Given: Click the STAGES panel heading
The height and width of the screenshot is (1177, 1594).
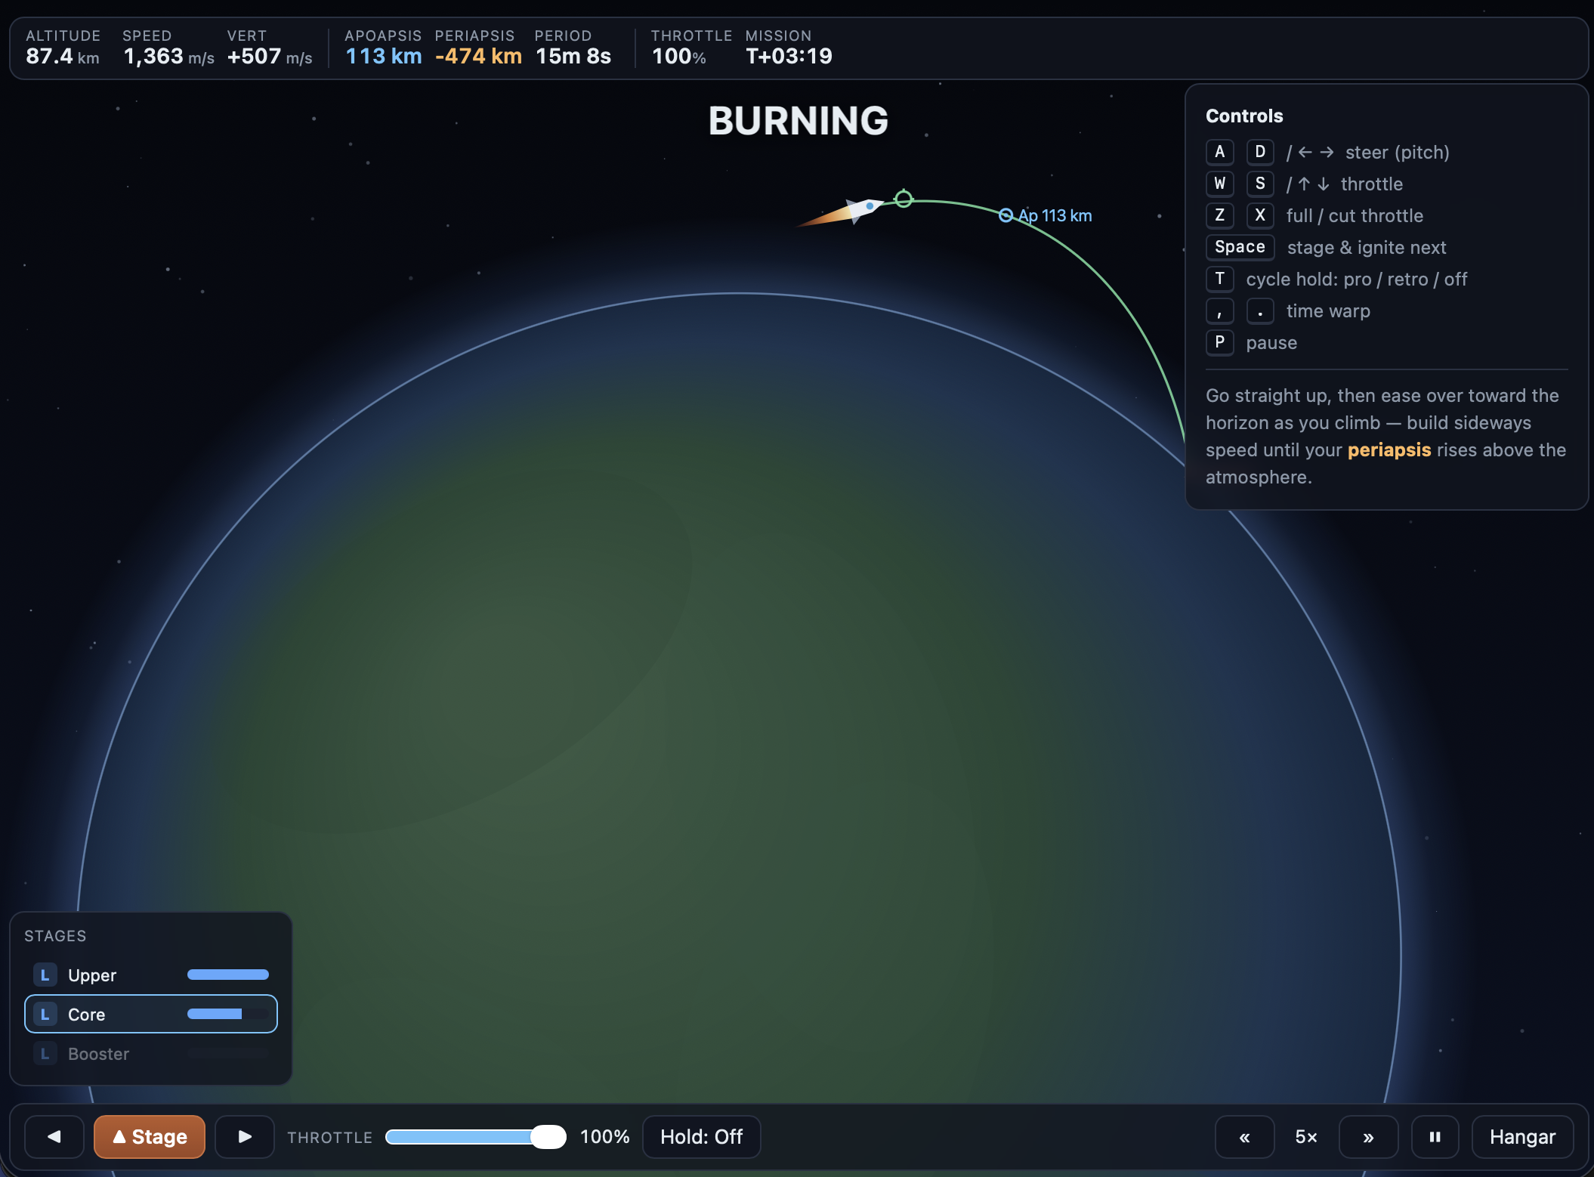Looking at the screenshot, I should point(55,935).
